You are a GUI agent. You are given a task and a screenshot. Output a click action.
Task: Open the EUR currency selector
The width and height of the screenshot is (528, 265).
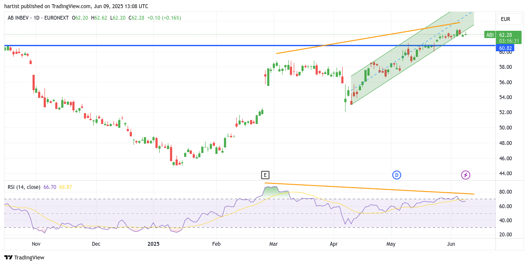[509, 19]
